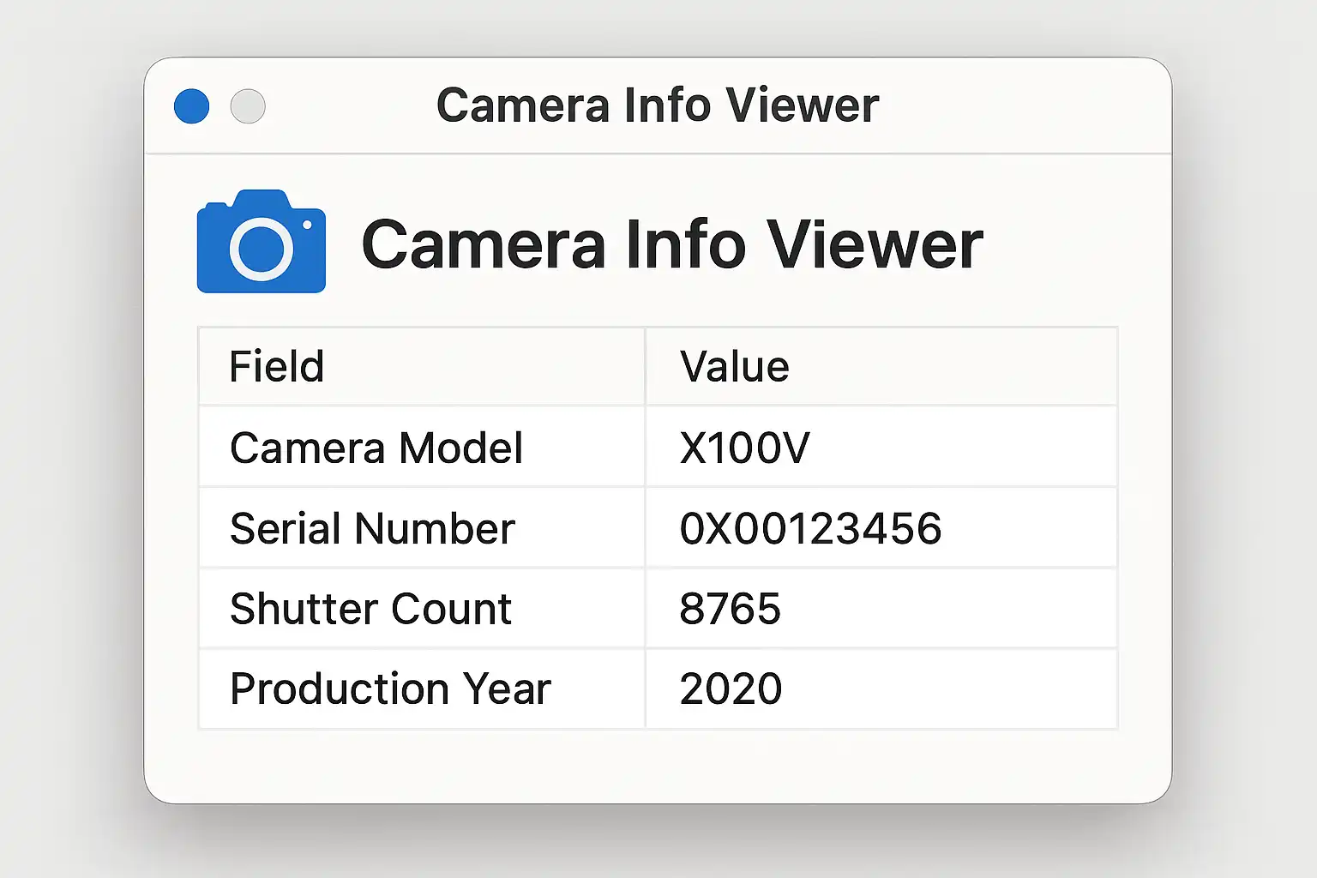The image size is (1317, 878).
Task: Click the Value column header
Action: pyautogui.click(x=734, y=367)
